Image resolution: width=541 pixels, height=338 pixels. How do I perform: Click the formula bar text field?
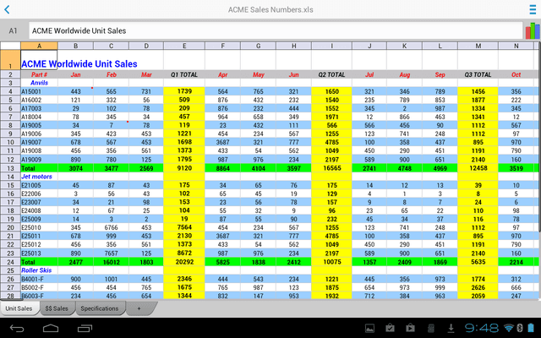coord(276,30)
